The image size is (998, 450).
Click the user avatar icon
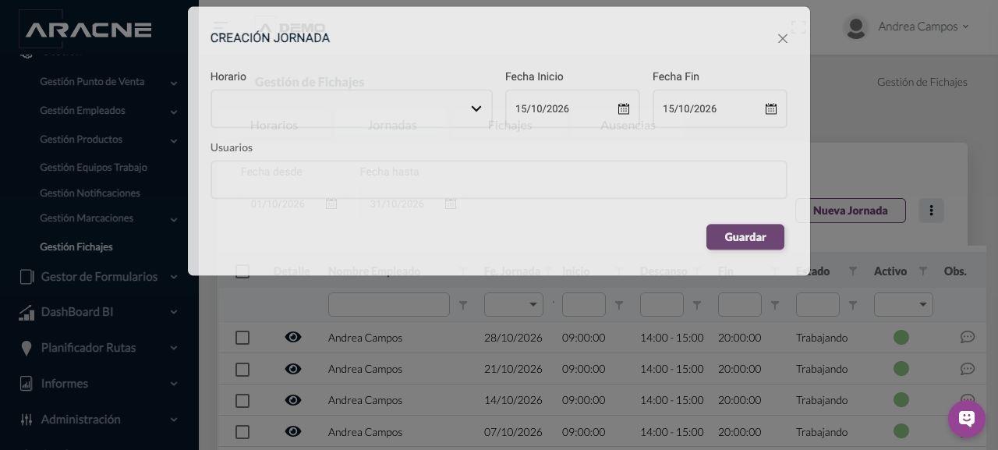point(856,27)
